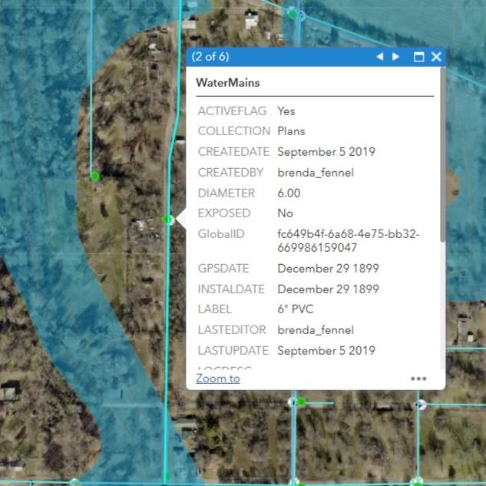Go to previous feature in popup

[x=379, y=57]
